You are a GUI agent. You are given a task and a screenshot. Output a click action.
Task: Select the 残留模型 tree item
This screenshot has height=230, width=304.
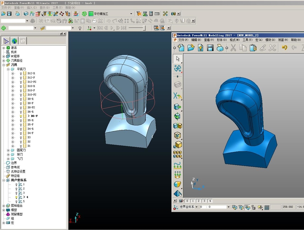[x=17, y=214]
